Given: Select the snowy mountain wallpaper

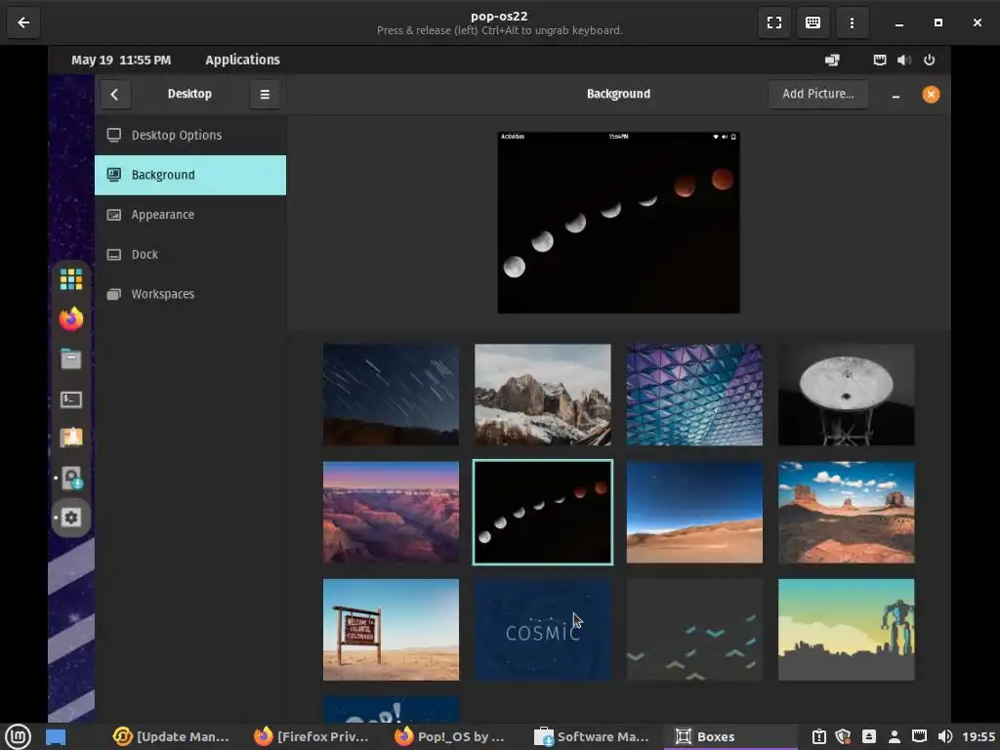Looking at the screenshot, I should pyautogui.click(x=543, y=395).
